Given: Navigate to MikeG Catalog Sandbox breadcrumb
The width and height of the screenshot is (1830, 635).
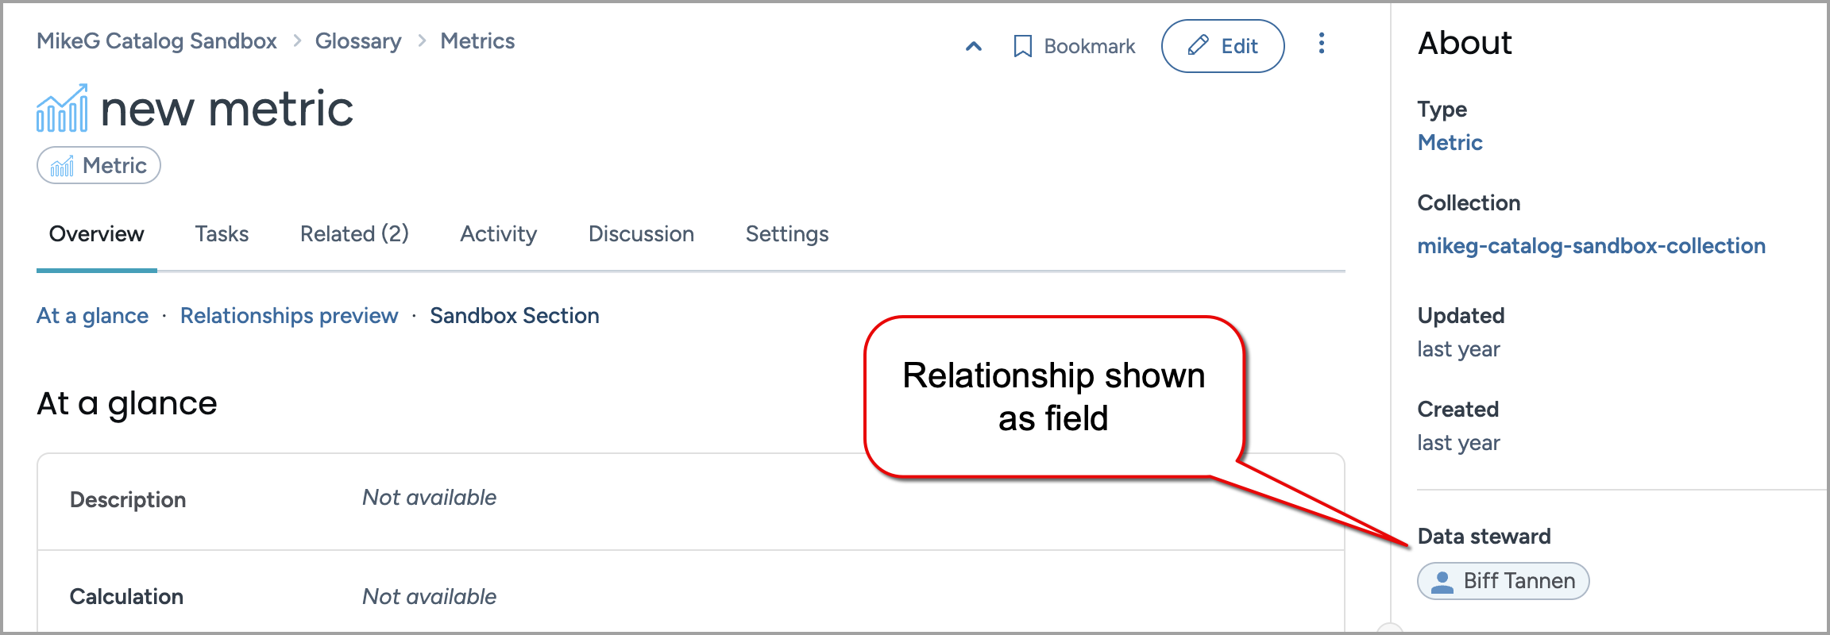Looking at the screenshot, I should (156, 41).
